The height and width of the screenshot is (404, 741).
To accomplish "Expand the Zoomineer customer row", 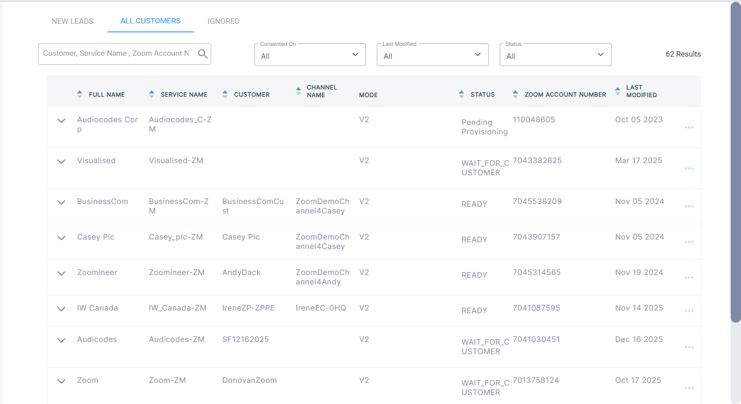I will tap(62, 273).
